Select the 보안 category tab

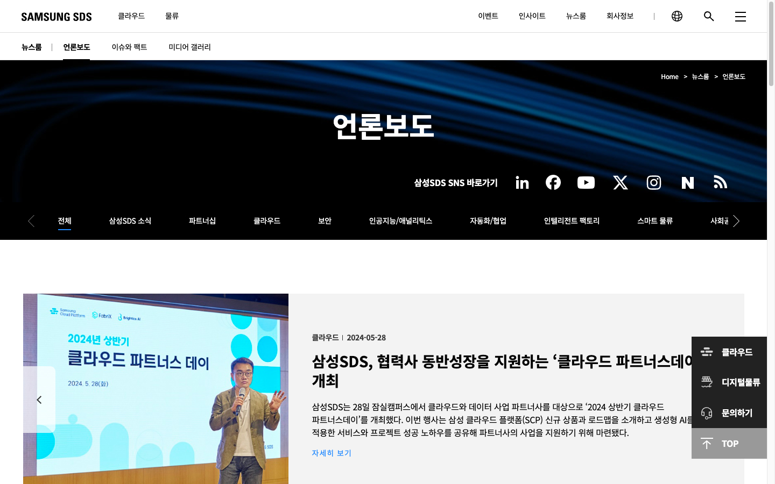[325, 221]
